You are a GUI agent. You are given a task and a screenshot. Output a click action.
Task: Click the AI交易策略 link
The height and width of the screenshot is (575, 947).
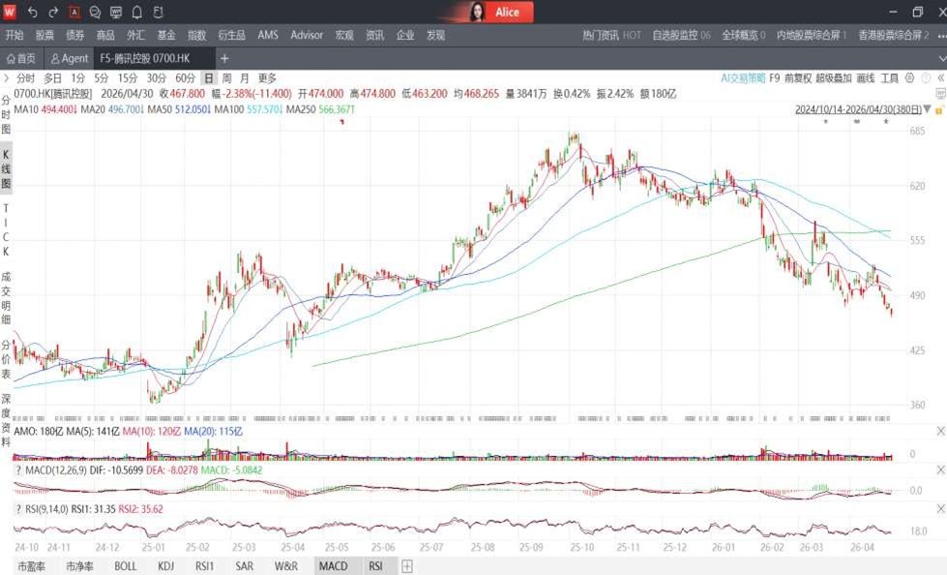[743, 78]
